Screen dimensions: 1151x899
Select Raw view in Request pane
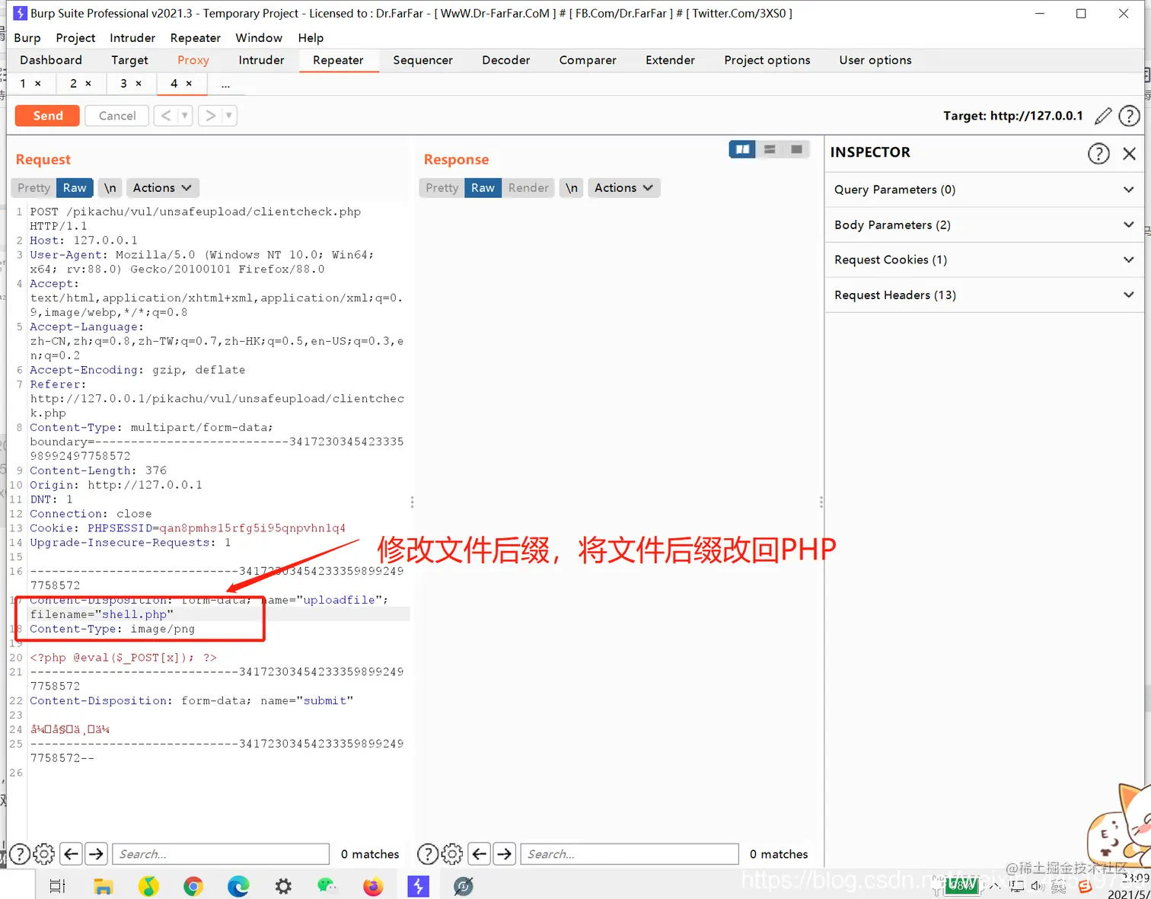(x=75, y=188)
